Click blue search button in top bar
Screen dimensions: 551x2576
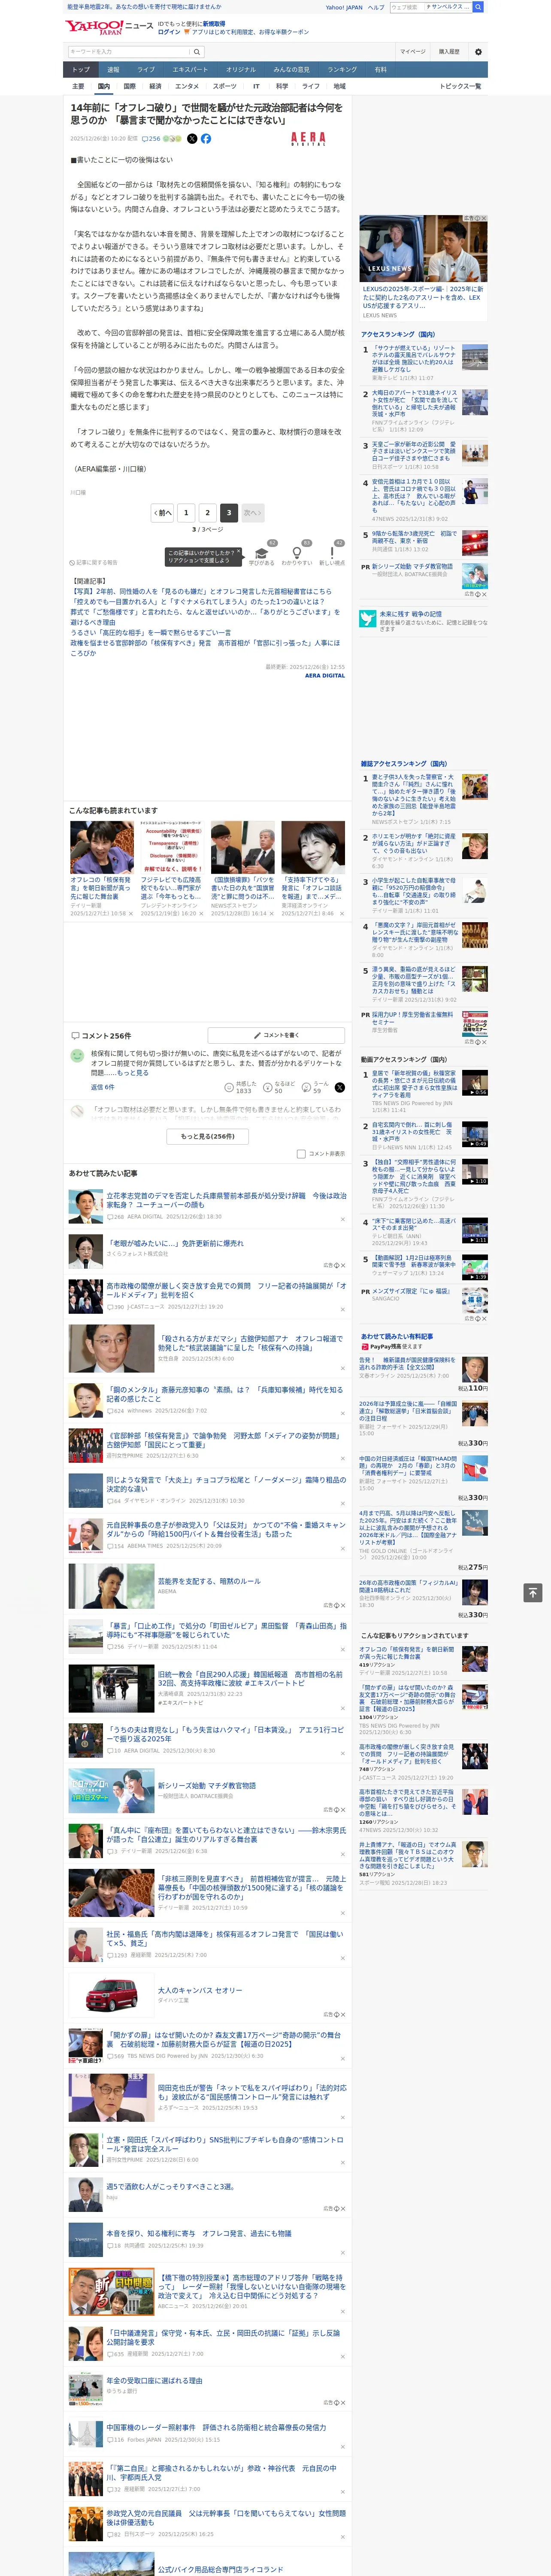pos(478,7)
